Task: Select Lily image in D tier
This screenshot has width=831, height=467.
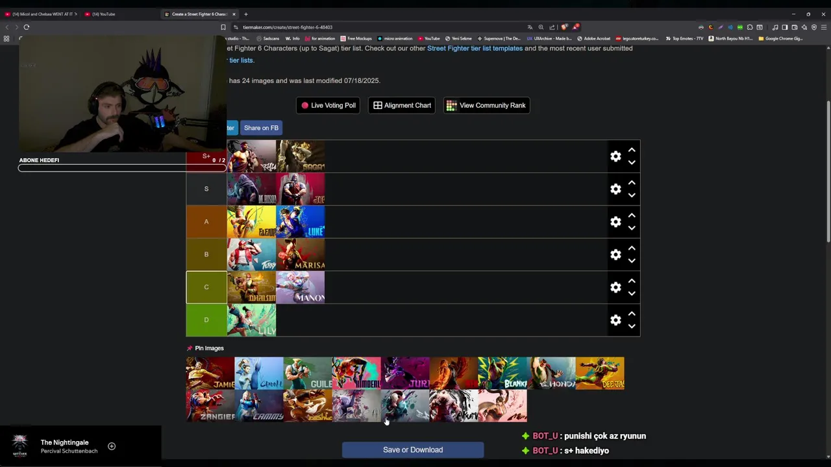Action: pyautogui.click(x=251, y=320)
